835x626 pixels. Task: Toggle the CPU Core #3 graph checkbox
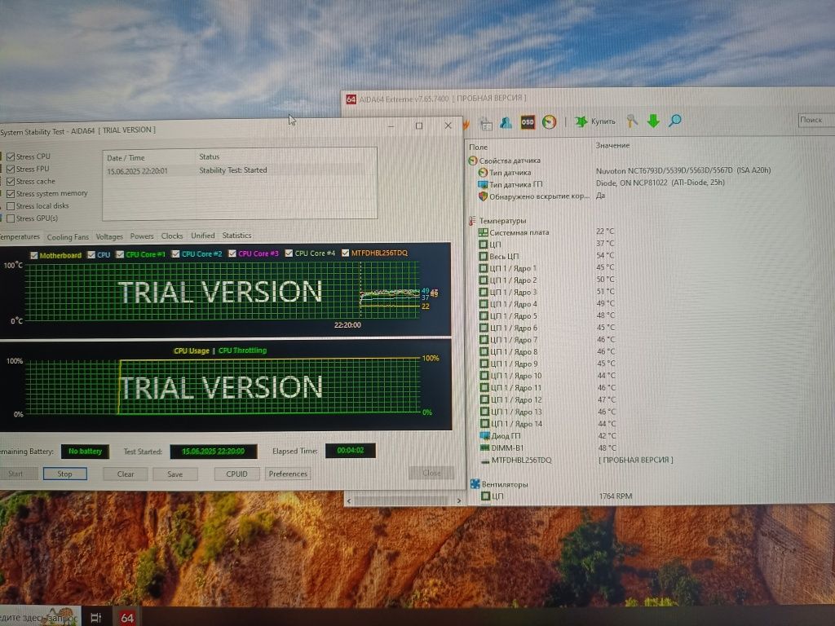[232, 253]
